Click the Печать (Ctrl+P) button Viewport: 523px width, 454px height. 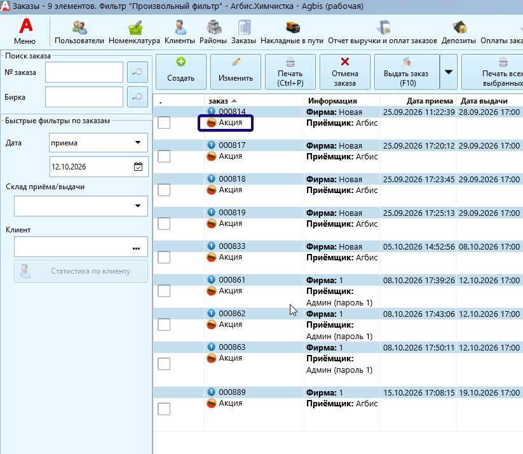(290, 72)
